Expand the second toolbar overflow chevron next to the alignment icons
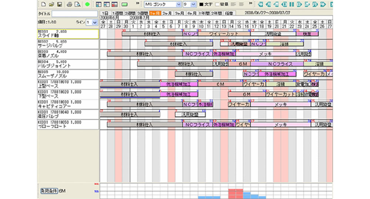Image resolution: width=370 pixels, height=199 pixels. coord(251,3)
